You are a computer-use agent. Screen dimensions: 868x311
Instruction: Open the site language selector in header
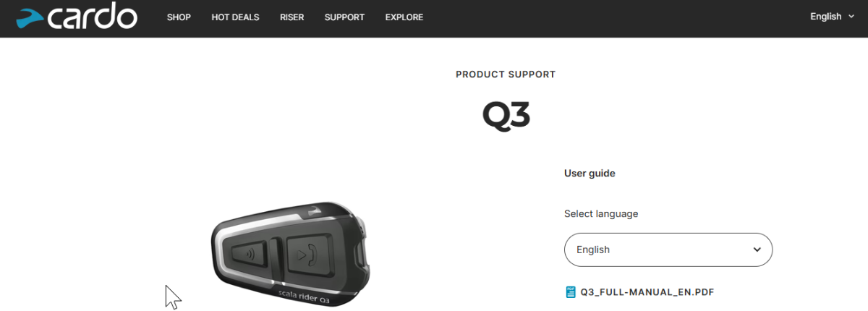pos(832,17)
